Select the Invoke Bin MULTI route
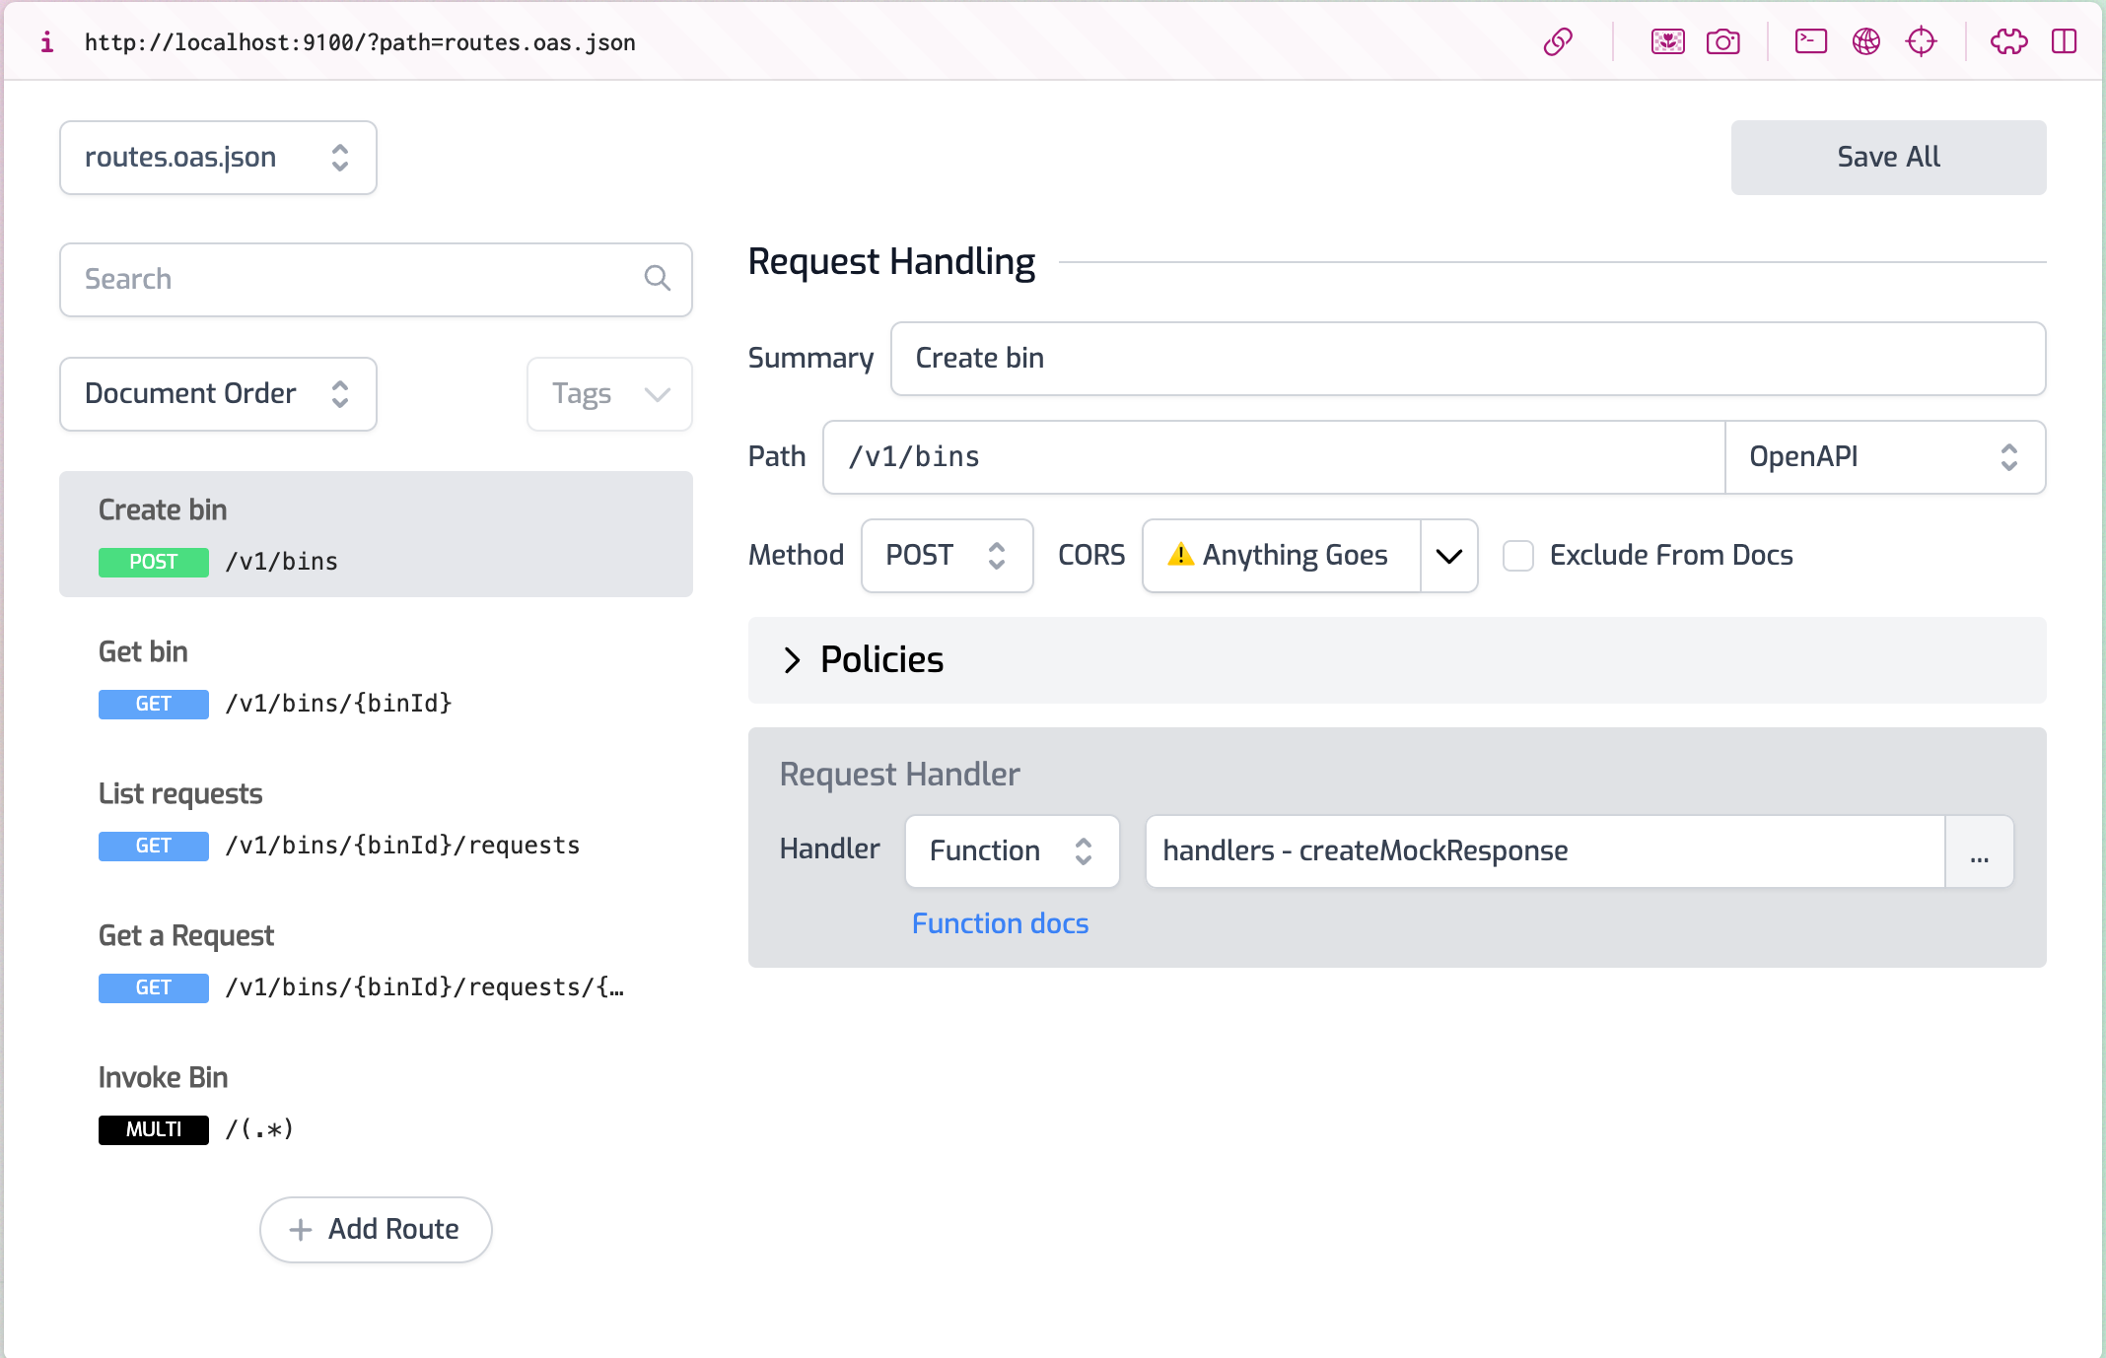 coord(376,1102)
